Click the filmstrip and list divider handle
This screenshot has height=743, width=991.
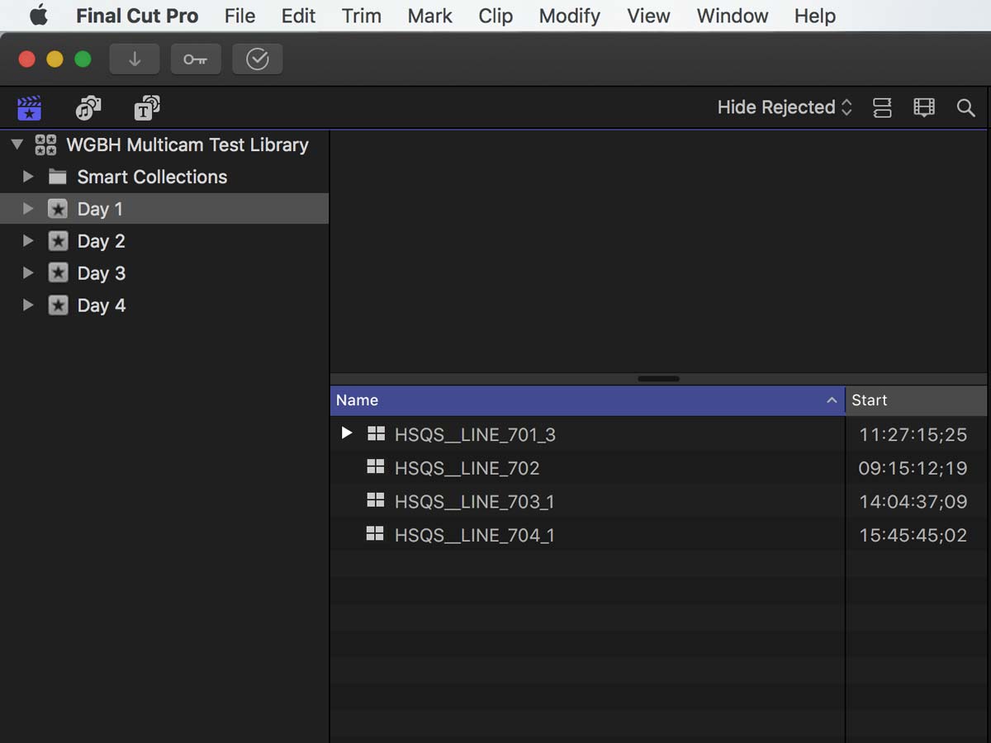point(658,379)
